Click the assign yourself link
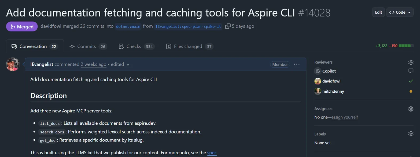Viewport: 420px width, 157px height. click(x=345, y=117)
